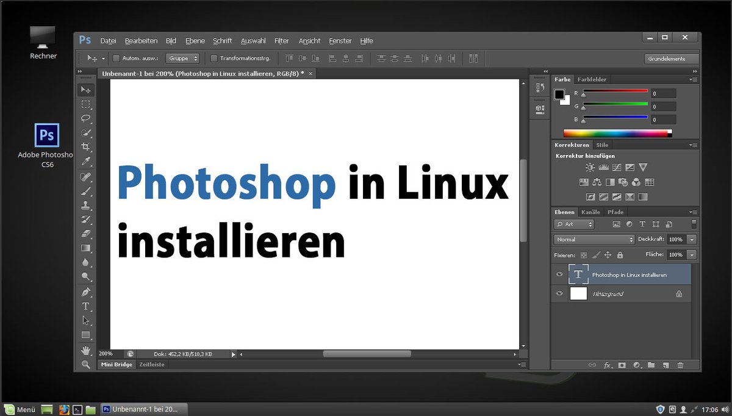This screenshot has width=732, height=416.
Task: Select the Horizontal Type tool
Action: point(86,306)
